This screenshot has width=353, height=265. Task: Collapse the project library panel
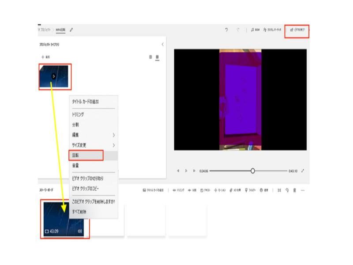162,45
